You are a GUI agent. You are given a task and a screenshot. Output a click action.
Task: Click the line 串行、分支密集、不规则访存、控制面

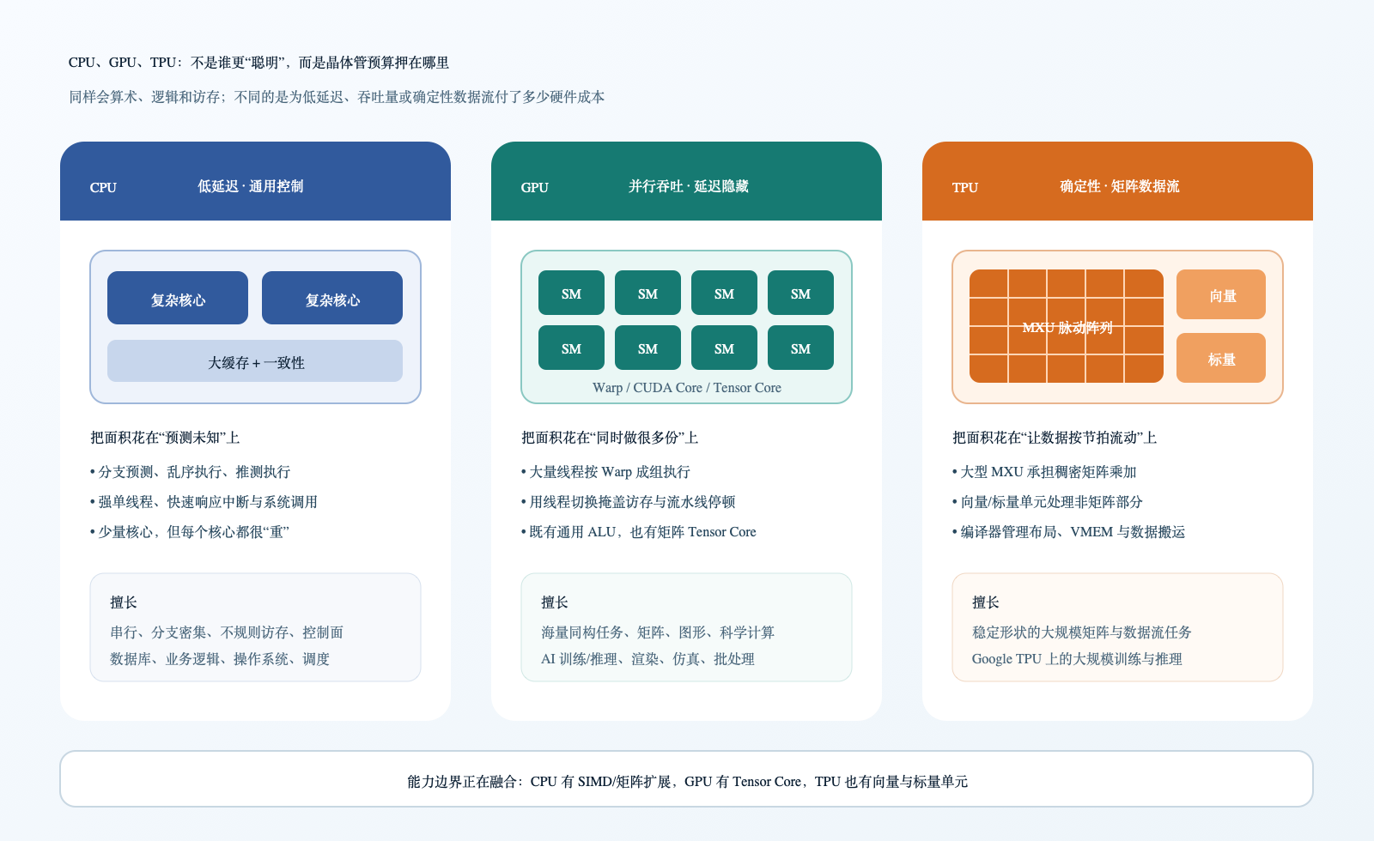[227, 632]
